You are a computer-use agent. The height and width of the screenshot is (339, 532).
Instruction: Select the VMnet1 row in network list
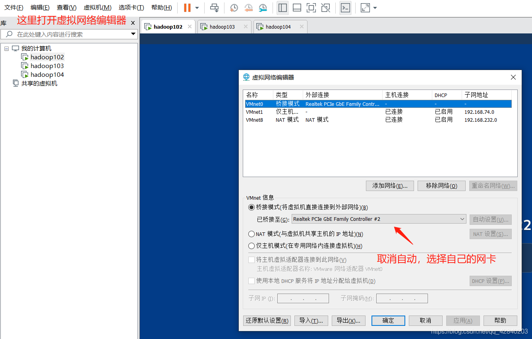pyautogui.click(x=378, y=112)
